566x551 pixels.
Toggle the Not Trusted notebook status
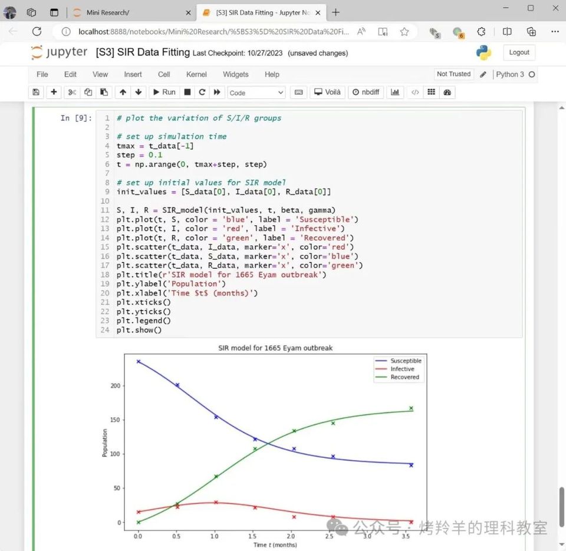point(453,74)
